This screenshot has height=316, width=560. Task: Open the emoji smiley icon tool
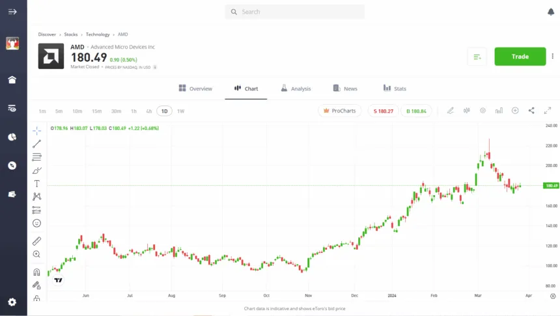(36, 223)
